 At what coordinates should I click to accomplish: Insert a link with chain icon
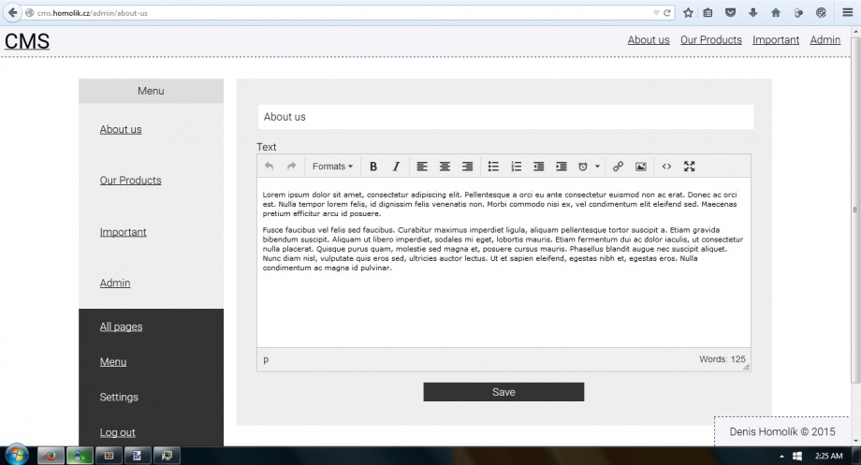tap(618, 167)
